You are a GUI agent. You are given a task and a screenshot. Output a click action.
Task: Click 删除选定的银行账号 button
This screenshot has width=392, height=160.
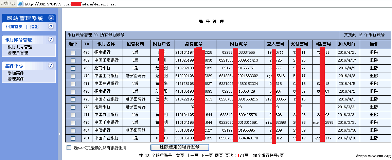180,147
